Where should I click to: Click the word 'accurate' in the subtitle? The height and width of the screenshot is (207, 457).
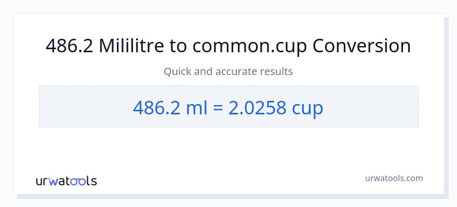[x=239, y=71]
